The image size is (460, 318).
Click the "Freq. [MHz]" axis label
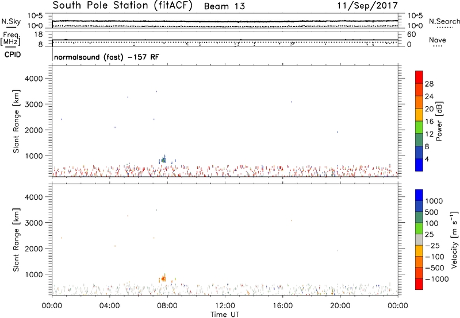click(10, 39)
